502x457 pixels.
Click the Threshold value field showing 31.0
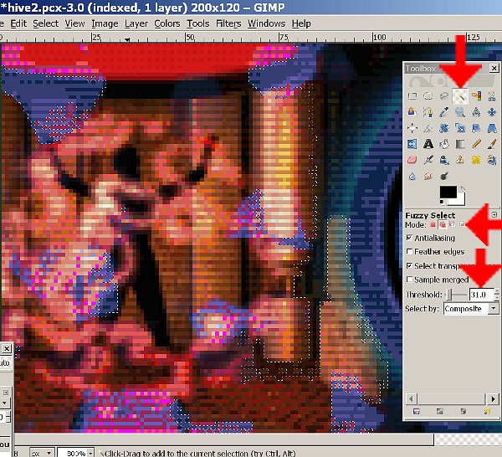479,295
